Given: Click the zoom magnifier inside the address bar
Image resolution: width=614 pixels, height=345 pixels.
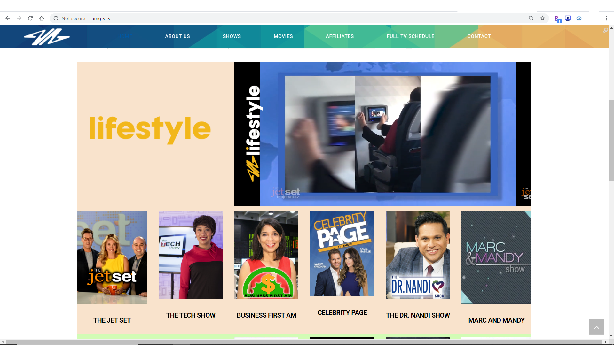Looking at the screenshot, I should pos(531,18).
